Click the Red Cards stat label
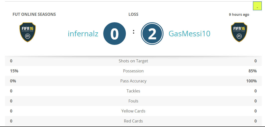Image resolution: width=265 pixels, height=127 pixels. (133, 121)
